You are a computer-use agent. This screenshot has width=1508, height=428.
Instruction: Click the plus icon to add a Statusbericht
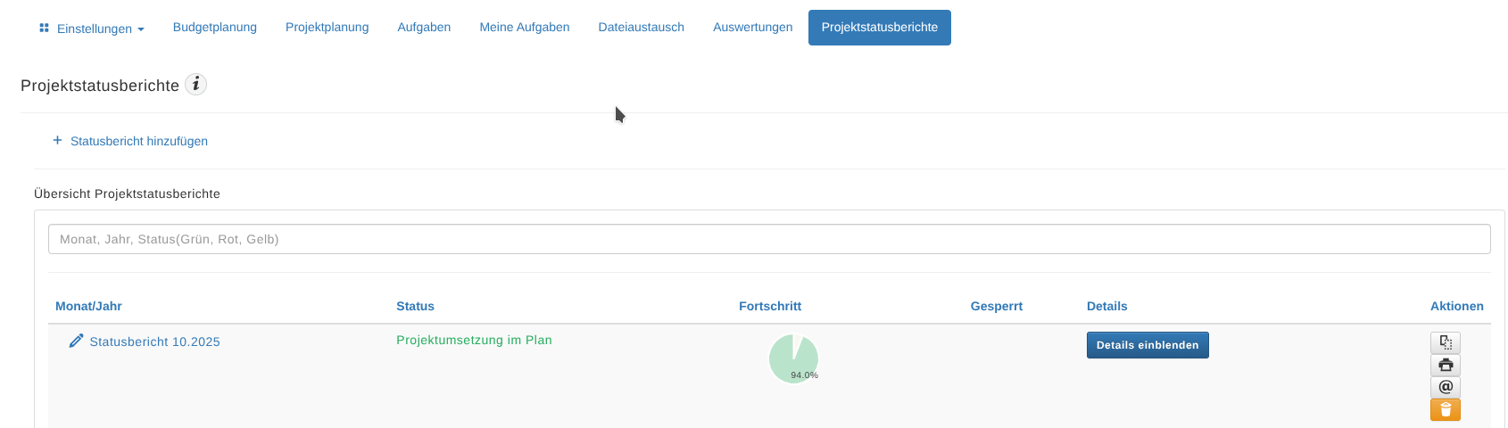(57, 141)
